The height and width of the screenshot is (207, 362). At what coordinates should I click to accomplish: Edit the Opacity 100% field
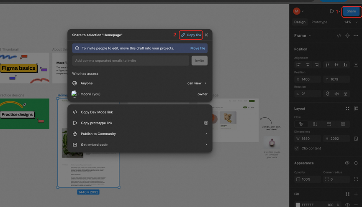point(308,179)
